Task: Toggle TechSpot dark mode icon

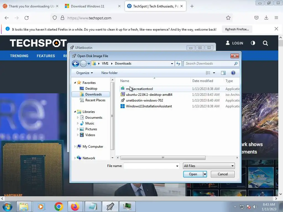Action: click(x=253, y=43)
